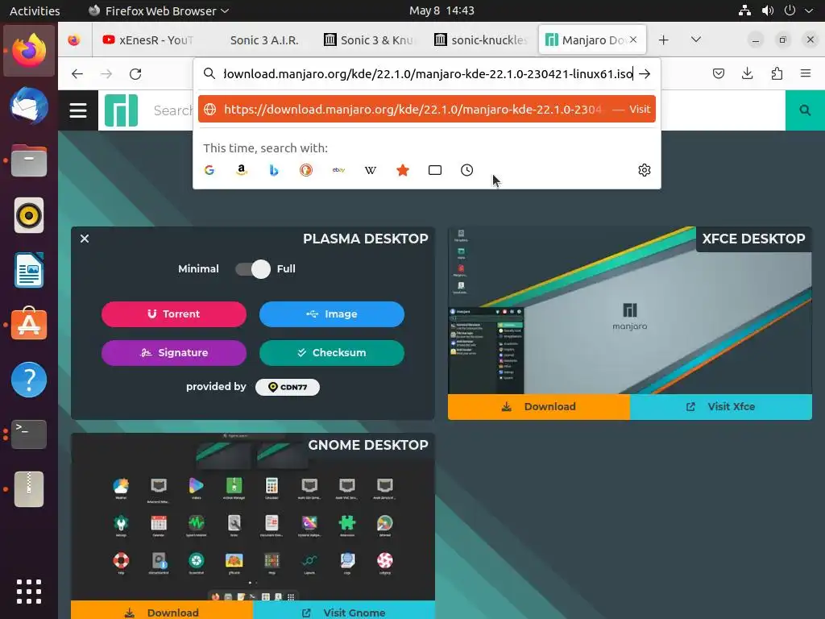Open the extensions puzzle icon

pyautogui.click(x=777, y=73)
